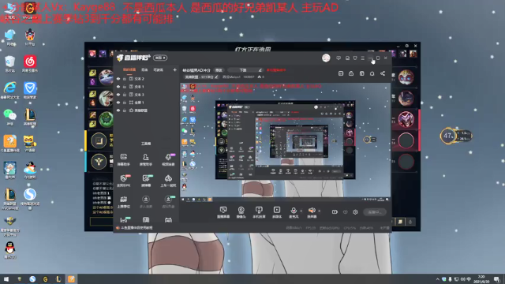Select the 文本 2 source row
Viewport: 505px width, 284px height.
coord(147,79)
